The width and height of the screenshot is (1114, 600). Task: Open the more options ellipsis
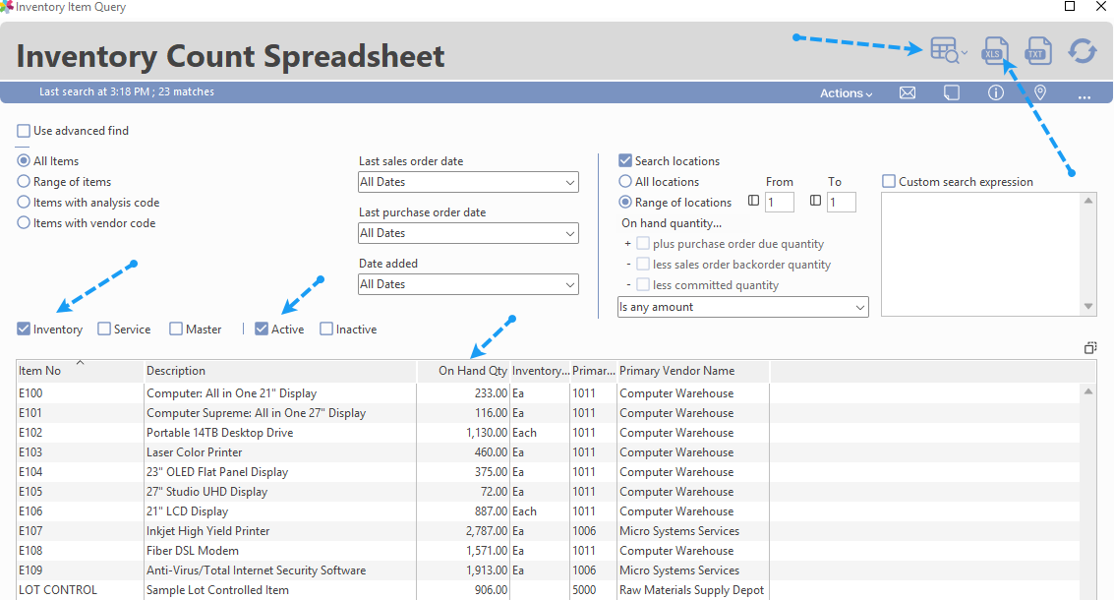[x=1085, y=95]
